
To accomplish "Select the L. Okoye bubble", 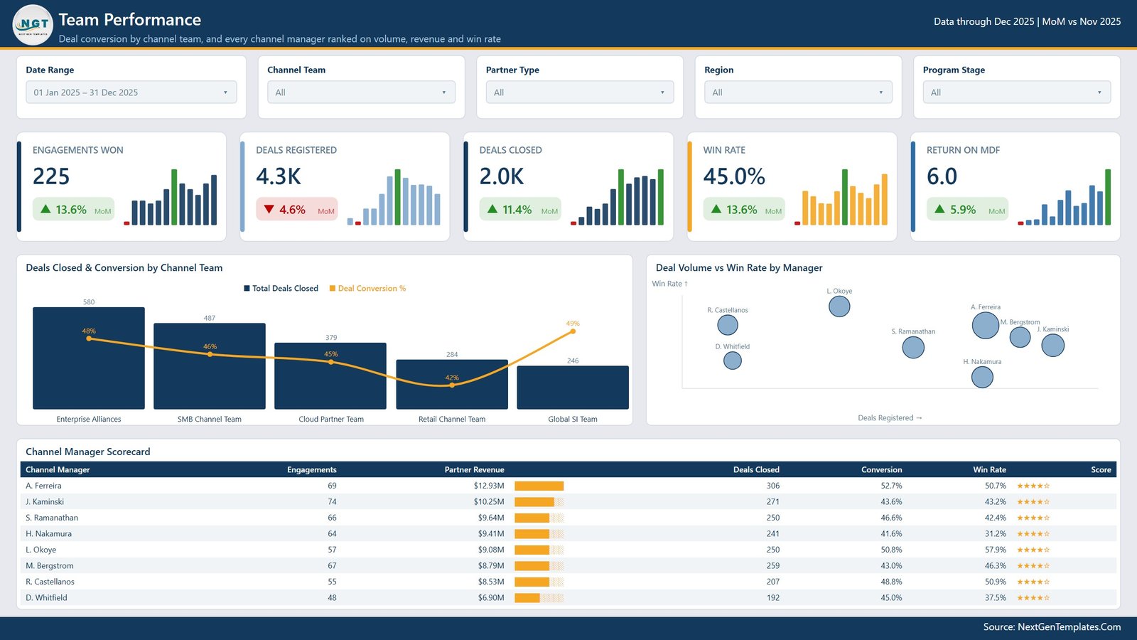I will (839, 306).
